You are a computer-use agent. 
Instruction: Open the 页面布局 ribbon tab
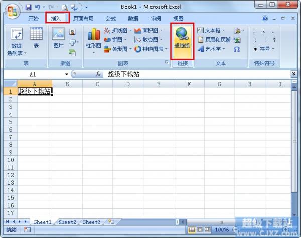(x=85, y=18)
